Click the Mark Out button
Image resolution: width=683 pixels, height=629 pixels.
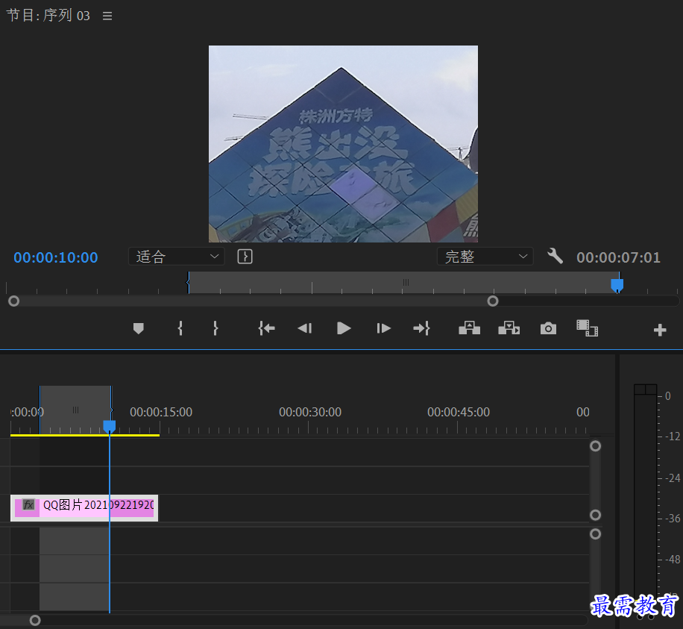pyautogui.click(x=215, y=328)
